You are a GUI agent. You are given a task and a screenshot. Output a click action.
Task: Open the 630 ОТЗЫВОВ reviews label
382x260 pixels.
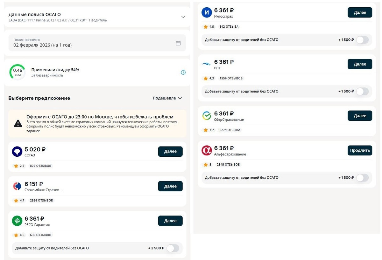point(40,235)
